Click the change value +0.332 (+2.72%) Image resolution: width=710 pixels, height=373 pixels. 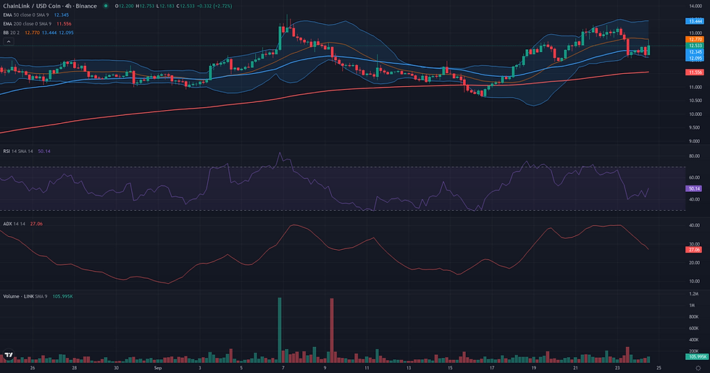(x=216, y=6)
